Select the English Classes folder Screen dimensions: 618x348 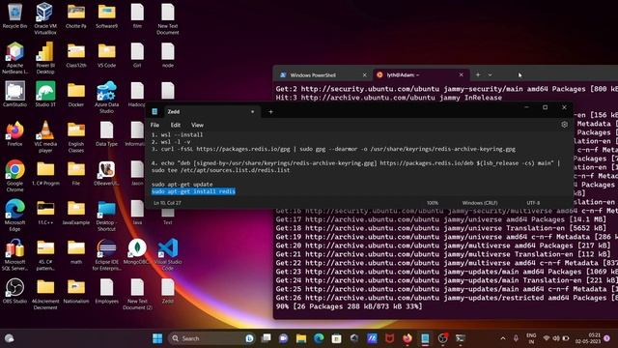point(76,137)
